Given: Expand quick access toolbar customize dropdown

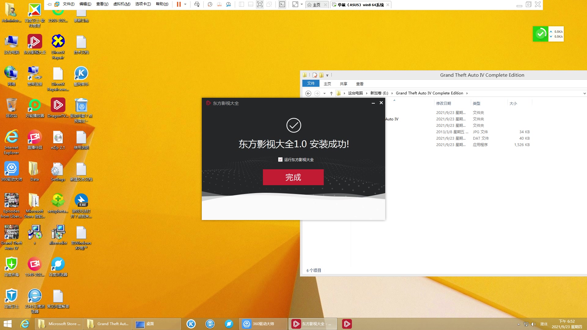Looking at the screenshot, I should pos(327,75).
